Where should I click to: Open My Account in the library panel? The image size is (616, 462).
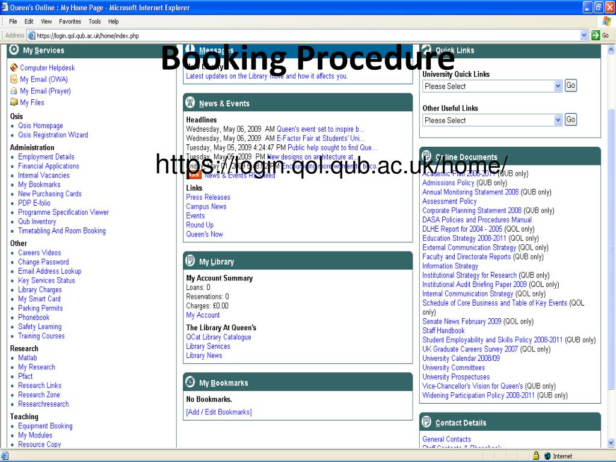(x=203, y=315)
